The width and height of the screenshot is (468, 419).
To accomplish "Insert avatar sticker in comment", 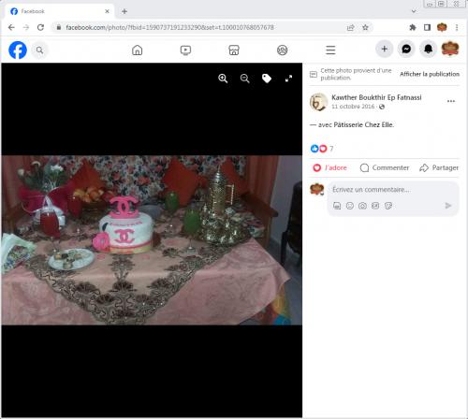I will [x=337, y=206].
